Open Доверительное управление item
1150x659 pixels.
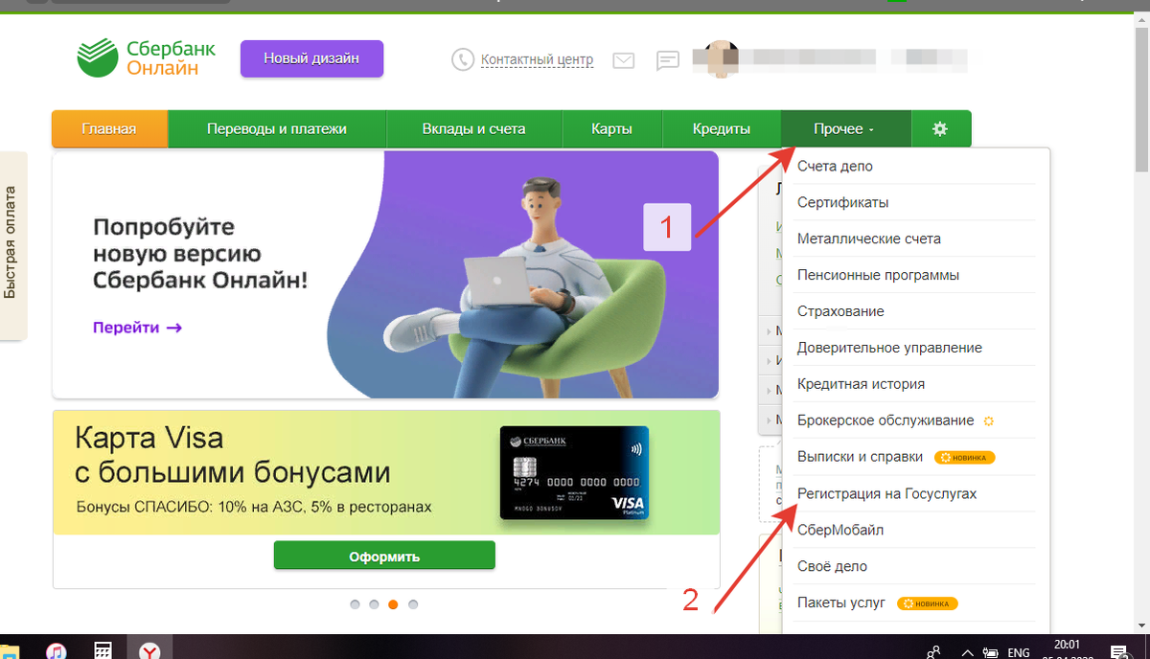click(x=915, y=348)
